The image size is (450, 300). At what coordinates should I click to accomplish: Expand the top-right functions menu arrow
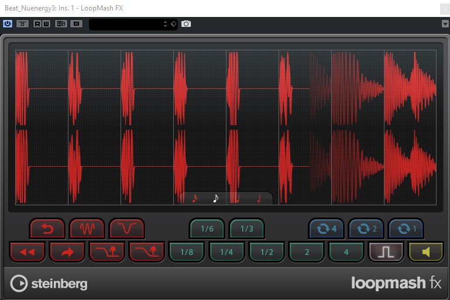[x=445, y=24]
